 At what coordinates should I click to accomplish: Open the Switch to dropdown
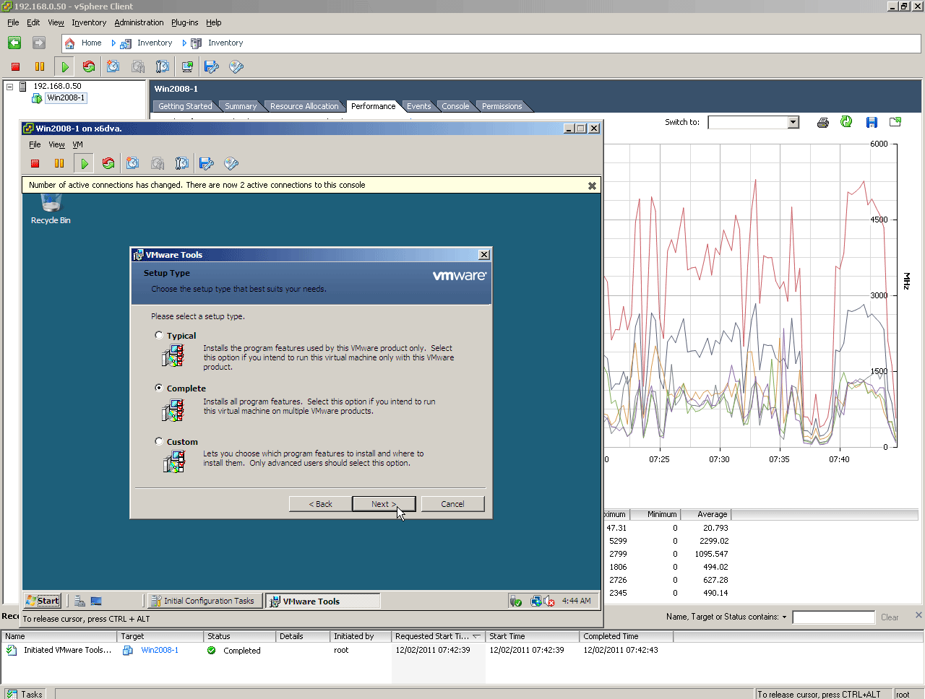(x=793, y=122)
